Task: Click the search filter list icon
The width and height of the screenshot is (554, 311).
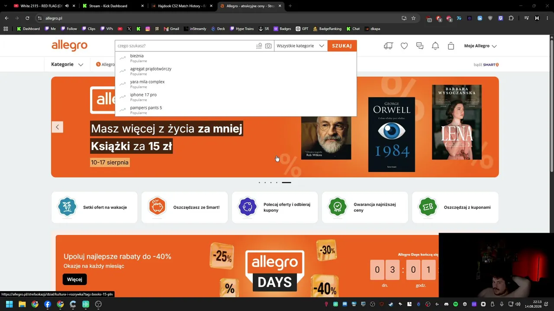Action: [259, 46]
